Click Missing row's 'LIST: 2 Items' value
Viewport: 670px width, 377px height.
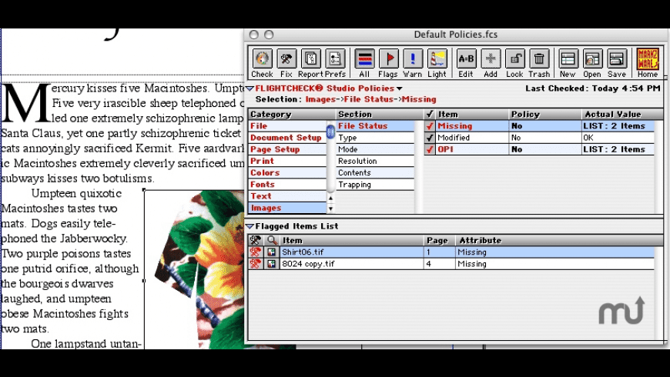tap(614, 126)
